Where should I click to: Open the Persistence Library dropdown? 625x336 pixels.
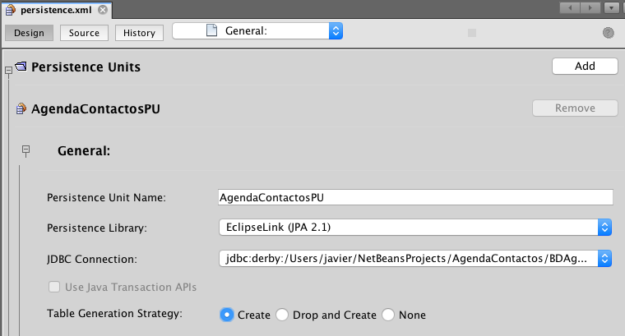coord(604,227)
